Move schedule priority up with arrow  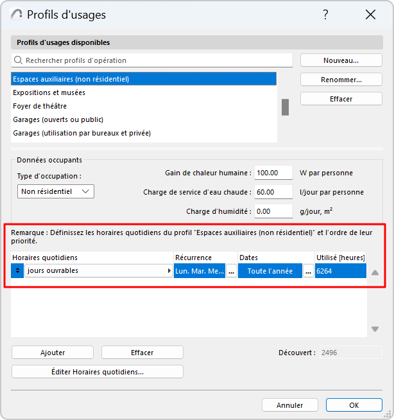click(x=375, y=272)
